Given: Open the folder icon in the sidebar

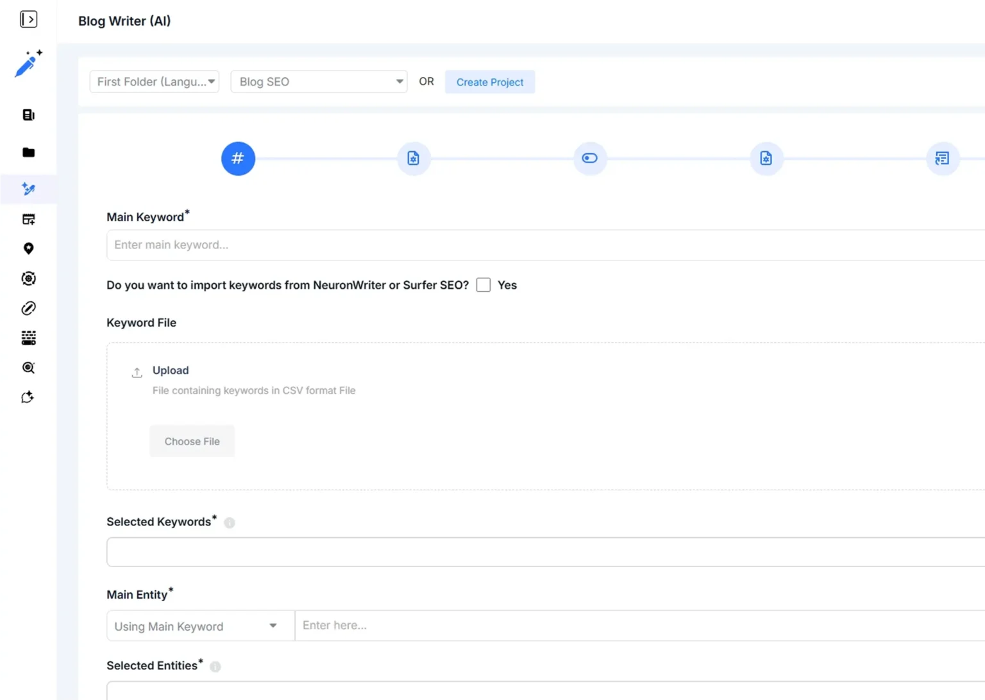Looking at the screenshot, I should pyautogui.click(x=29, y=152).
